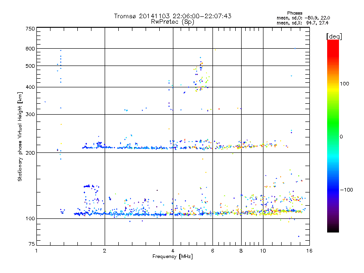Click the phase color scale bar
Screen dimensions: 364x273
(x=333, y=136)
